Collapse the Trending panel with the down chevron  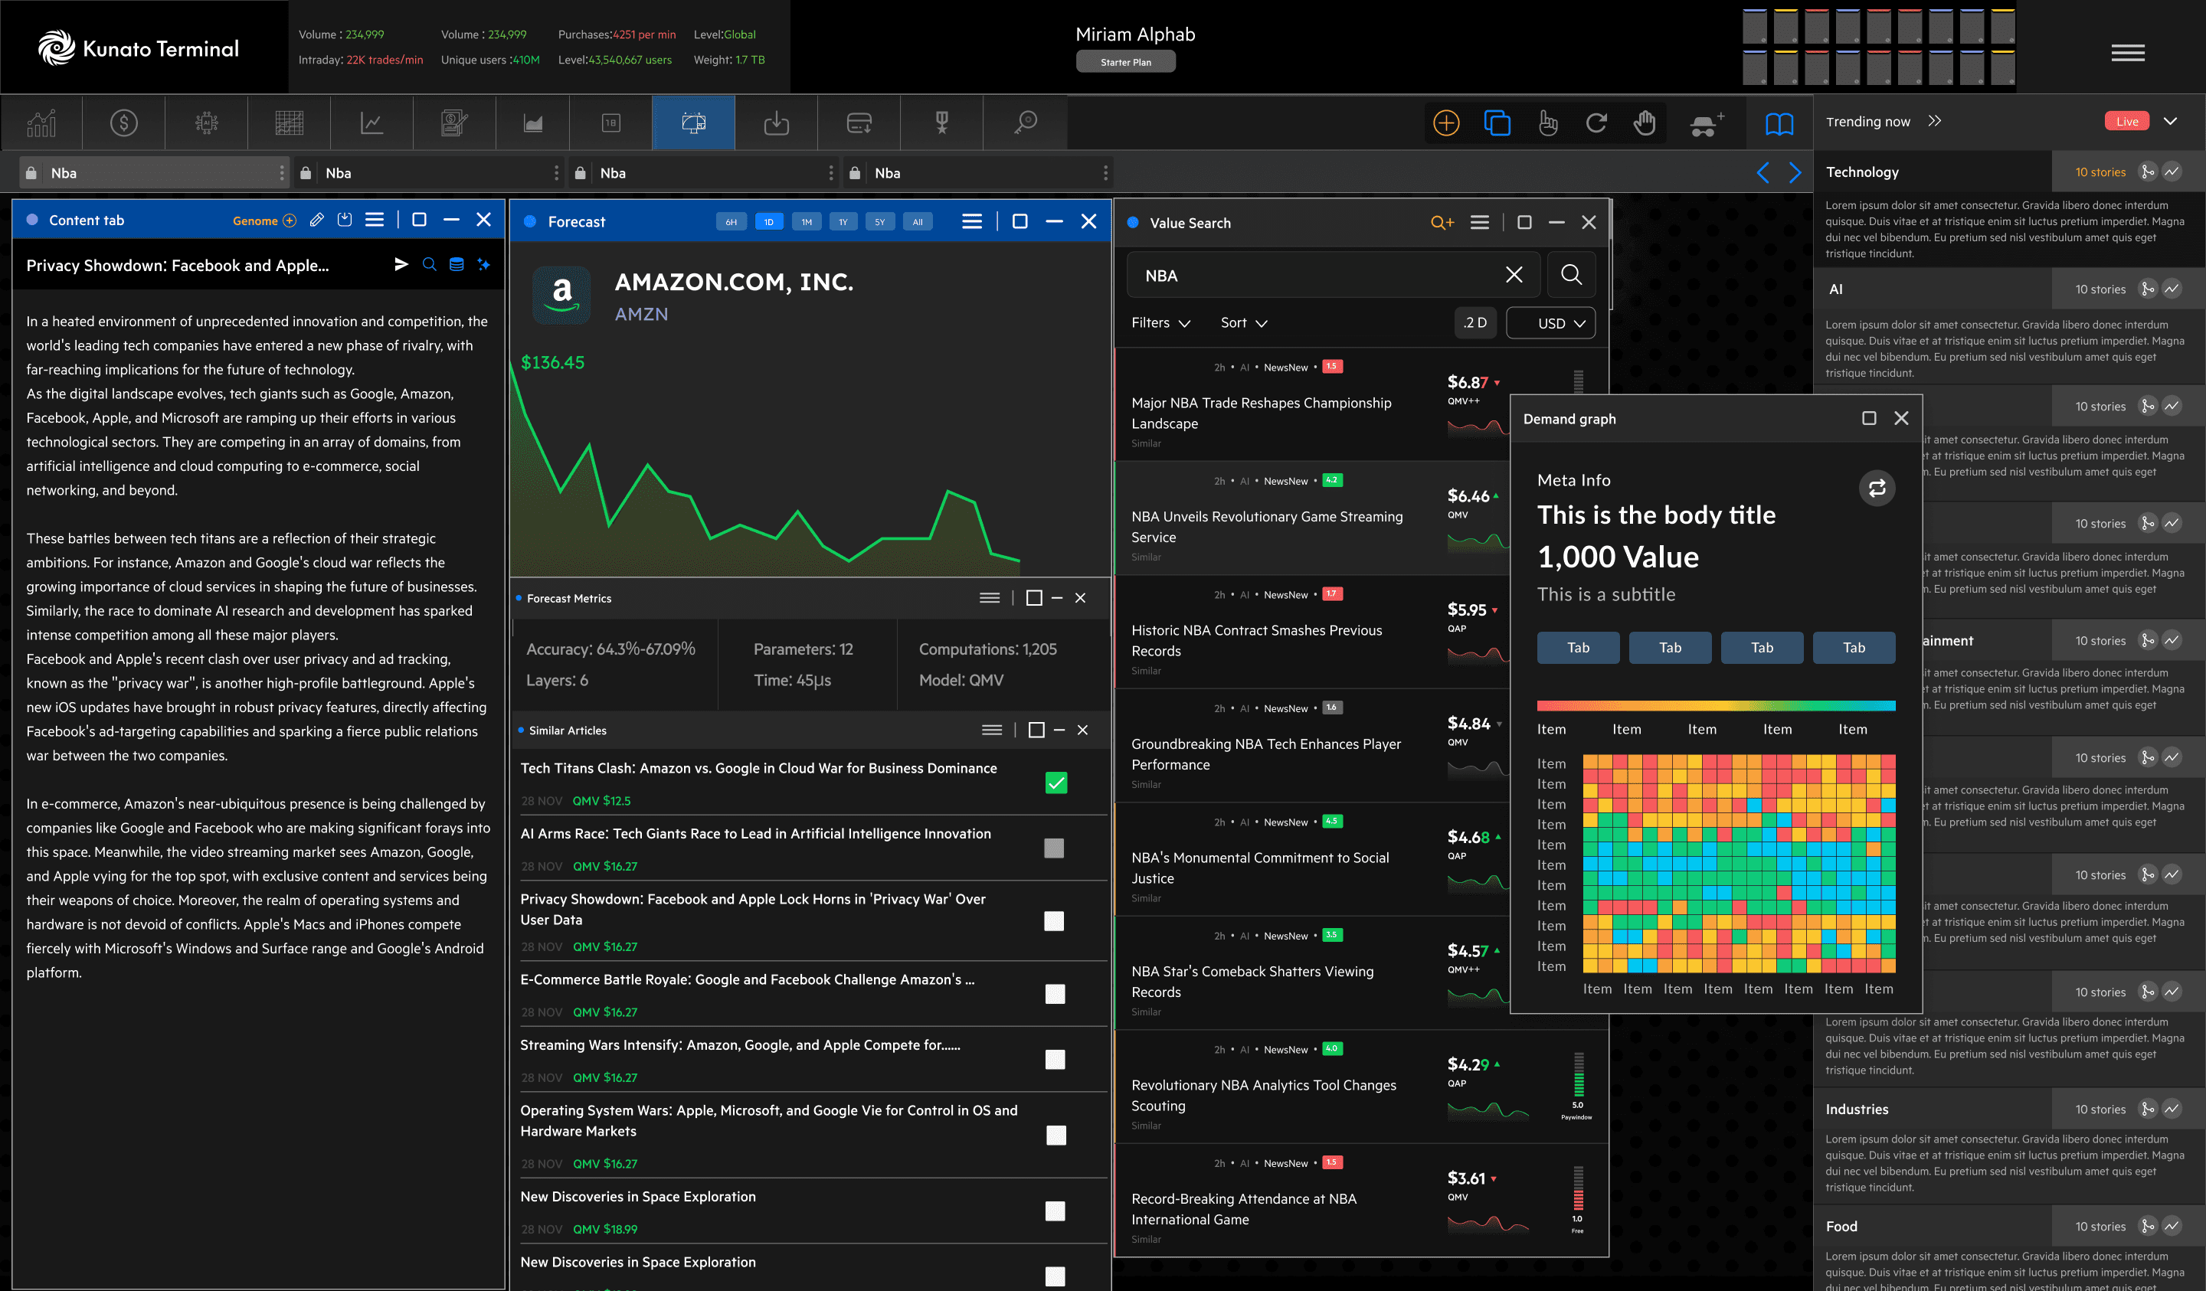[2170, 121]
